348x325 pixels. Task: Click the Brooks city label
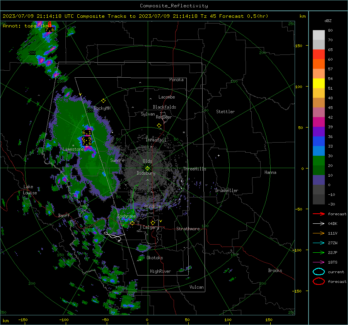point(275,271)
